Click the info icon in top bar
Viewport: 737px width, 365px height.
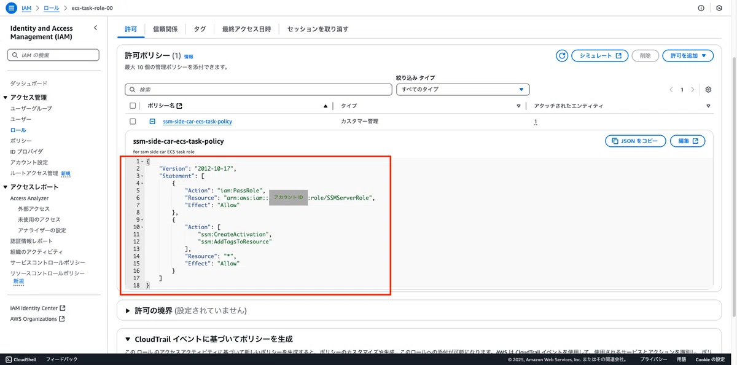701,8
